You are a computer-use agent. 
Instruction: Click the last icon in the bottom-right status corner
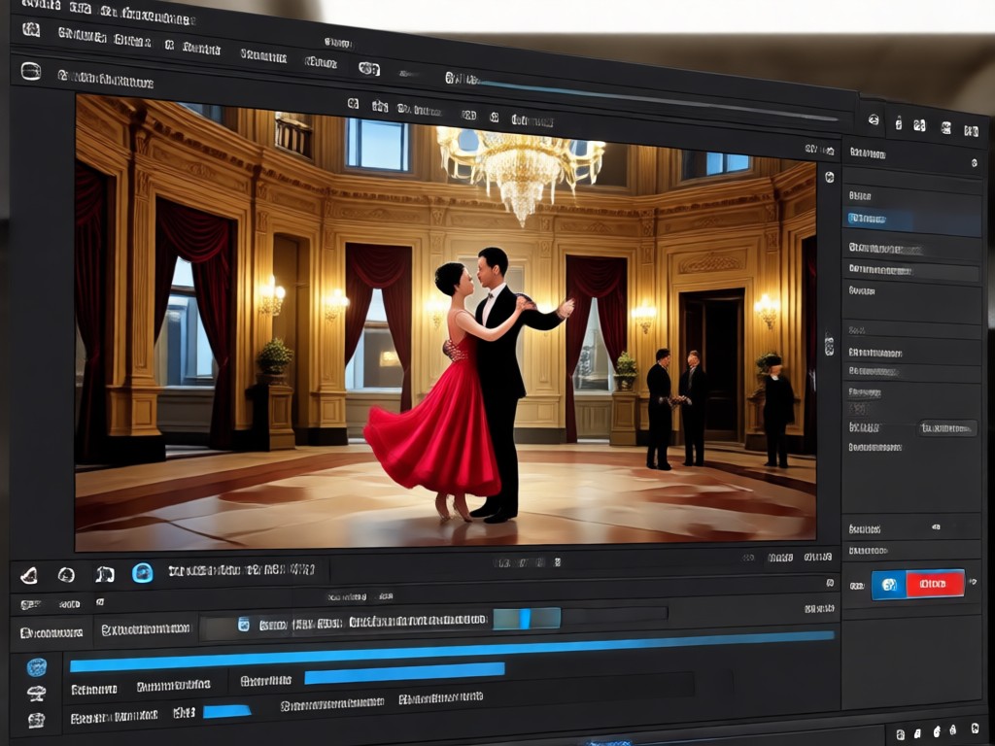(976, 728)
